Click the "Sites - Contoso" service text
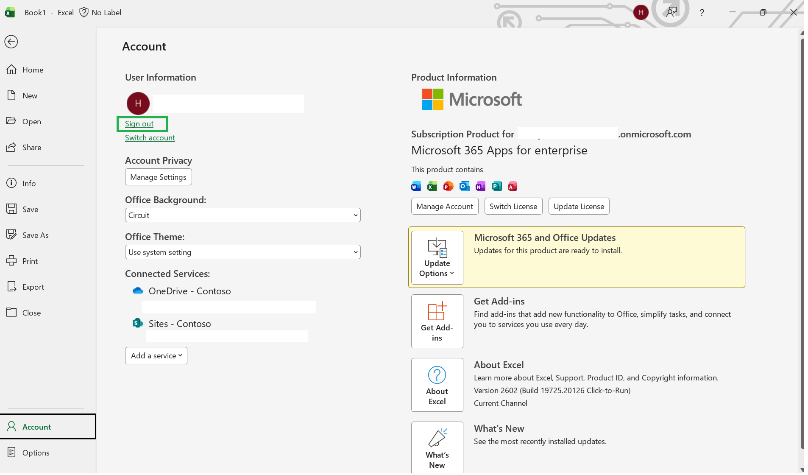The height and width of the screenshot is (475, 808). [x=180, y=324]
